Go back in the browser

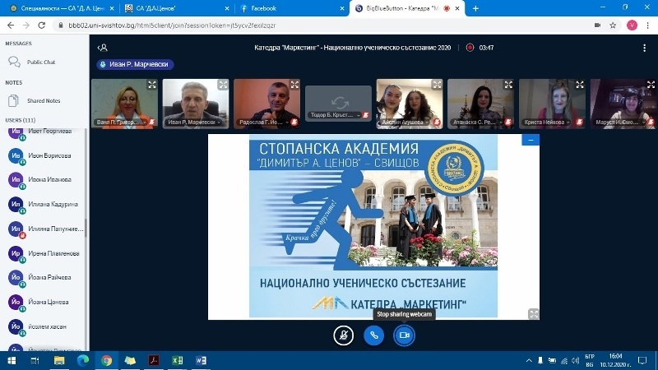(x=11, y=25)
